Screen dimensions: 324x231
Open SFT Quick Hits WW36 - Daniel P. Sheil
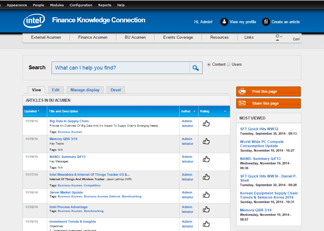268,178
